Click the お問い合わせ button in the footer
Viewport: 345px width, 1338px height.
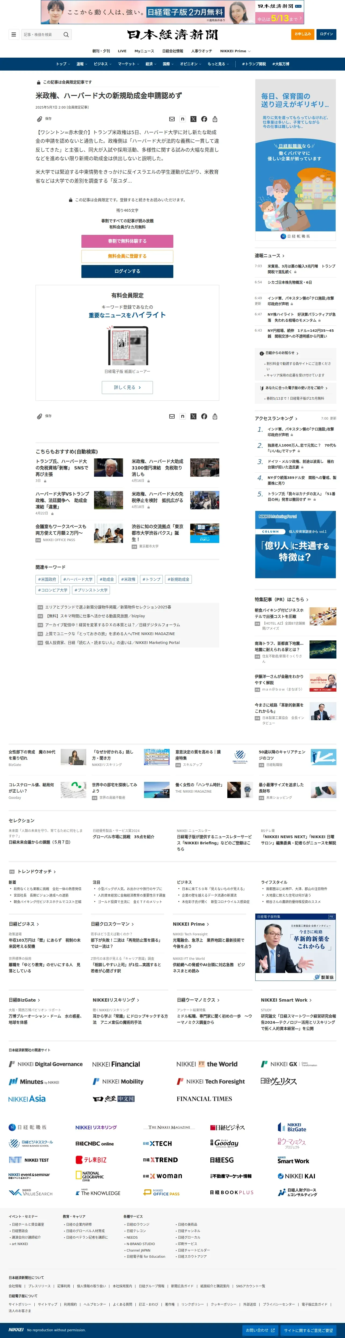coord(260,1330)
